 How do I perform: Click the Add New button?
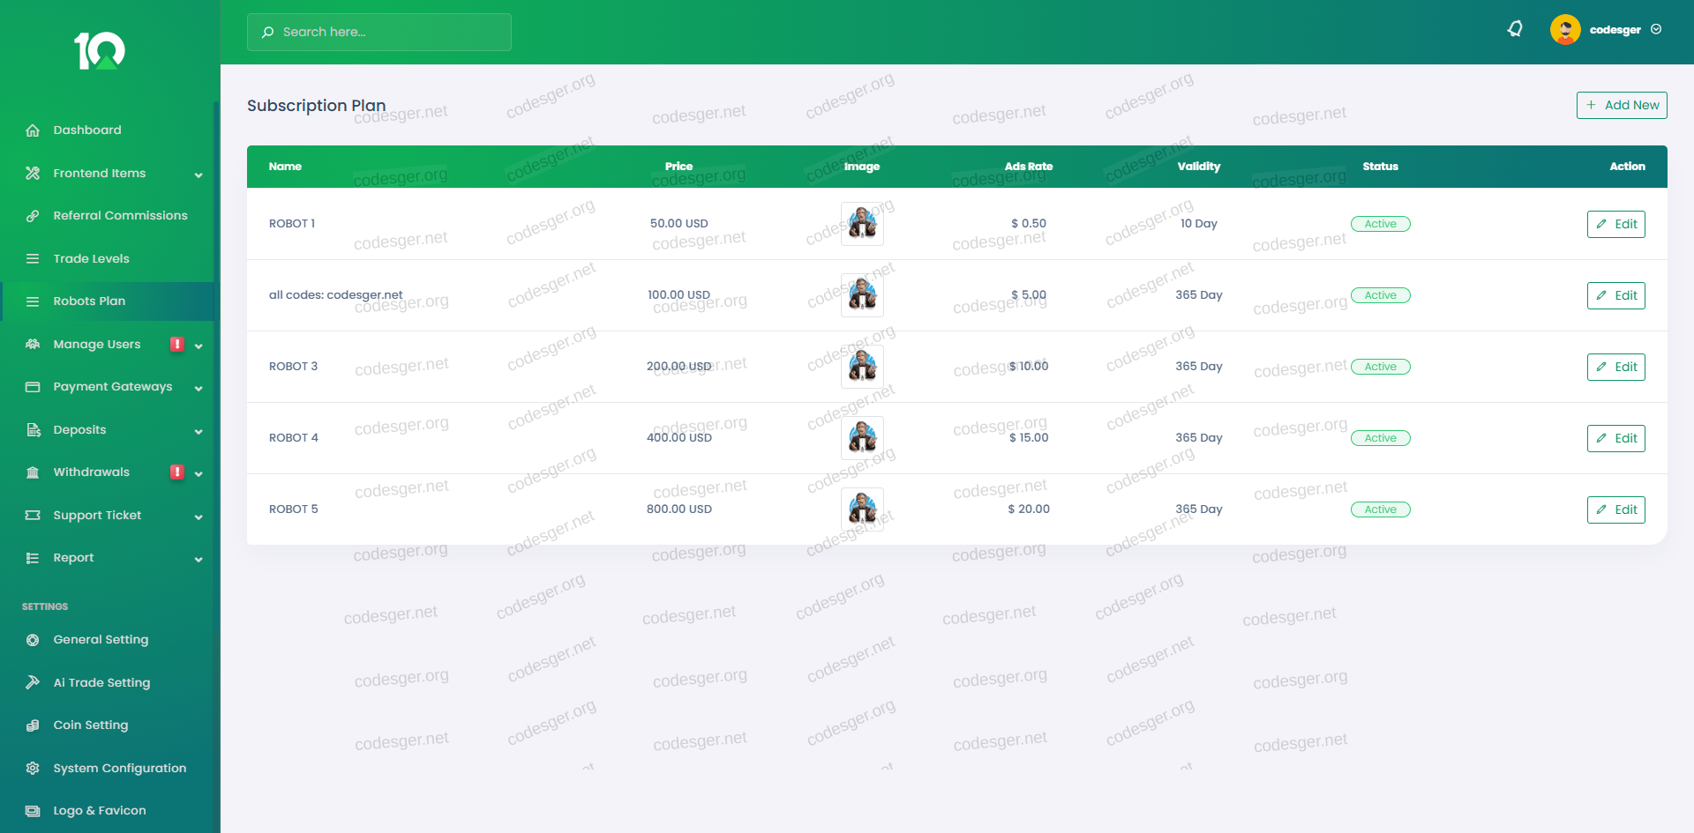[x=1622, y=105]
